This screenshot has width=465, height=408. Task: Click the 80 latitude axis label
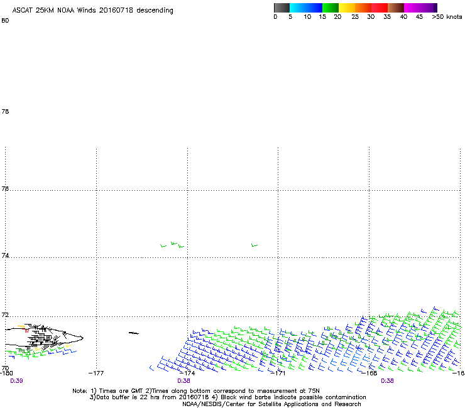5,21
